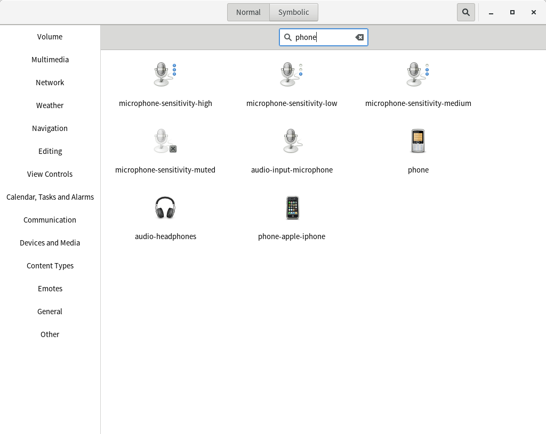Image resolution: width=546 pixels, height=434 pixels.
Task: Minimize the icon browser window
Action: click(x=491, y=13)
